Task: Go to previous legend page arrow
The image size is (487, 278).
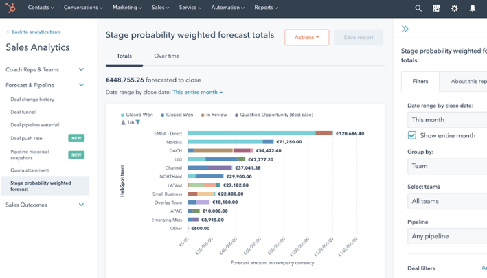Action: click(123, 122)
